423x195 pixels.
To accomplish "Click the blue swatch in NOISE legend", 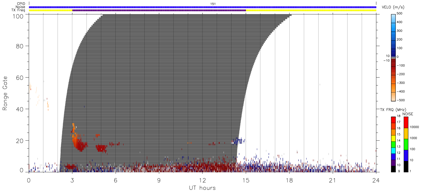I will point(406,155).
